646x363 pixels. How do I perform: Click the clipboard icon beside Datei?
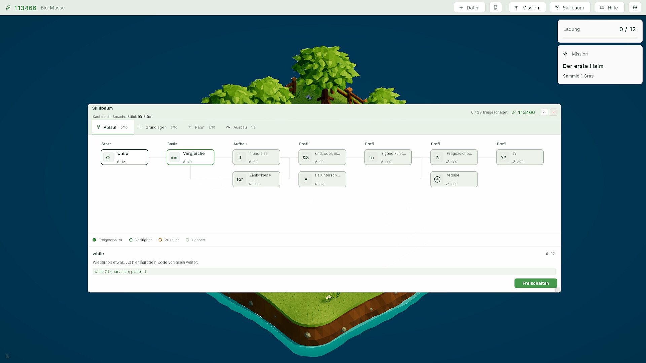[x=495, y=7]
